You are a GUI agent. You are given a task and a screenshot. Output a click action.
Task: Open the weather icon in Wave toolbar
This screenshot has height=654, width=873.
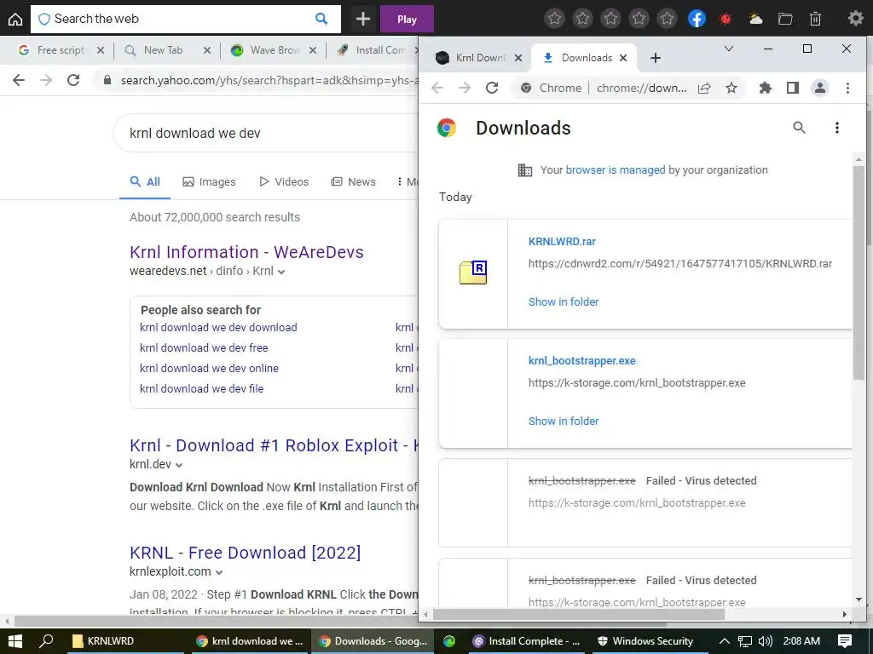click(x=755, y=19)
